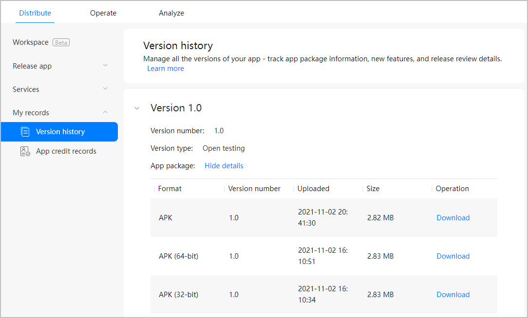Click the Size column header
The width and height of the screenshot is (528, 318).
point(373,189)
